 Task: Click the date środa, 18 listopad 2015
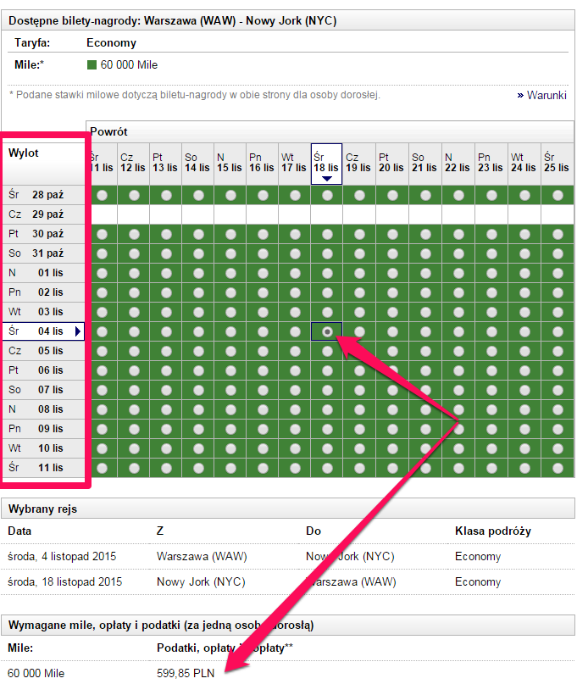coord(65,582)
